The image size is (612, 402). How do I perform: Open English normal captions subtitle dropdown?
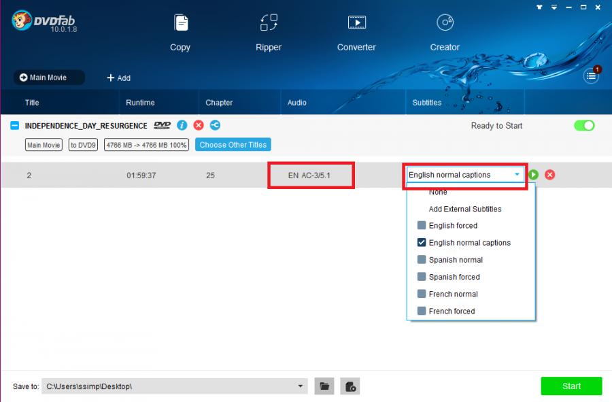(x=465, y=175)
